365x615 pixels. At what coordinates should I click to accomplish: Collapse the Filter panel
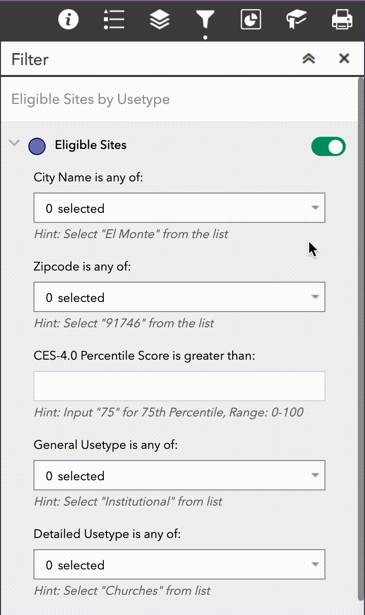(x=309, y=59)
